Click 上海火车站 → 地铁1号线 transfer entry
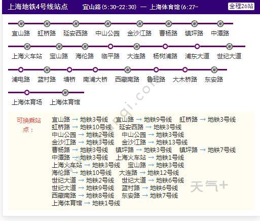This screenshot has width=260, height=221. point(150,158)
